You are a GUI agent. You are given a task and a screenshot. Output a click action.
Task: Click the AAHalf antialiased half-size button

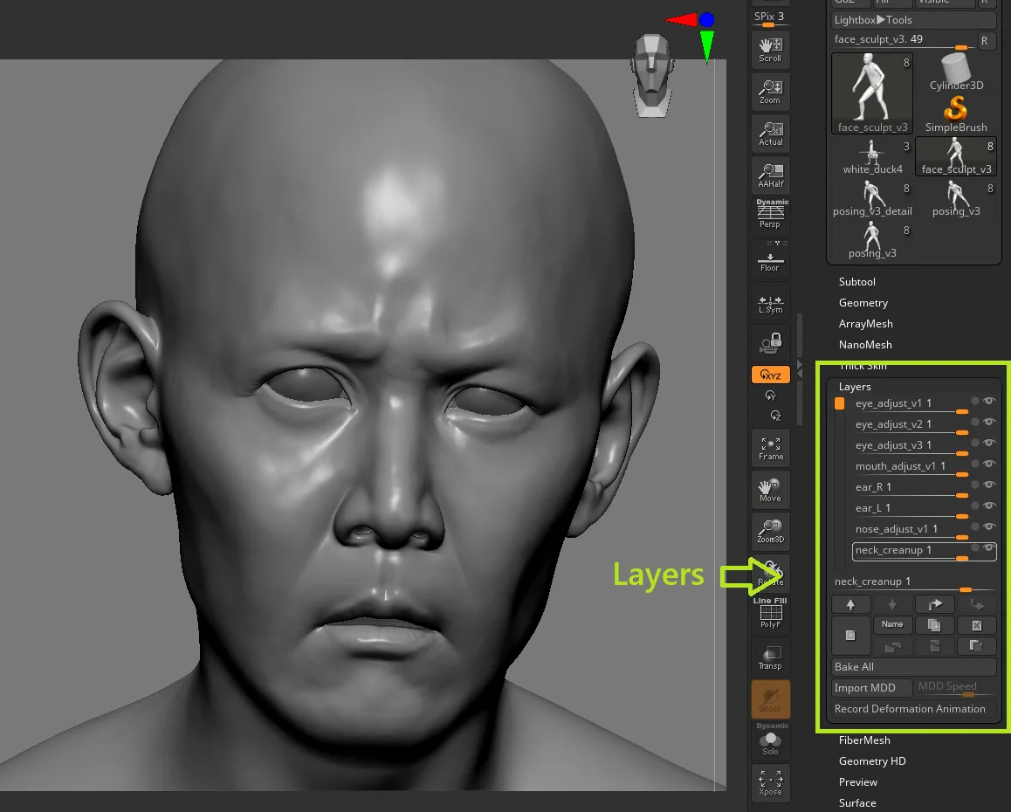[x=771, y=175]
